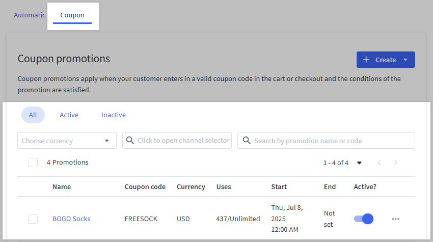Click the magnifier icon in promotion search
The width and height of the screenshot is (433, 242).
pos(247,141)
